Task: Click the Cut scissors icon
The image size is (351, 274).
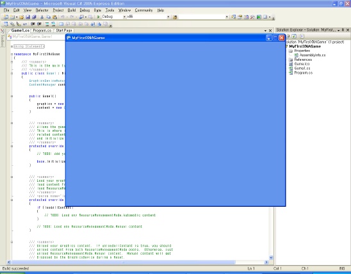Action: (x=42, y=17)
